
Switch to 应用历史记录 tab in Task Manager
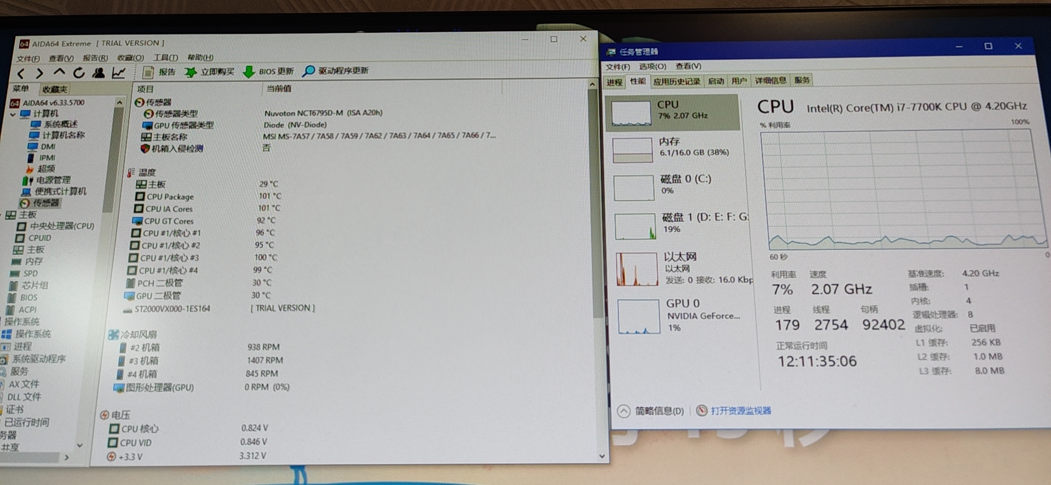(x=677, y=81)
